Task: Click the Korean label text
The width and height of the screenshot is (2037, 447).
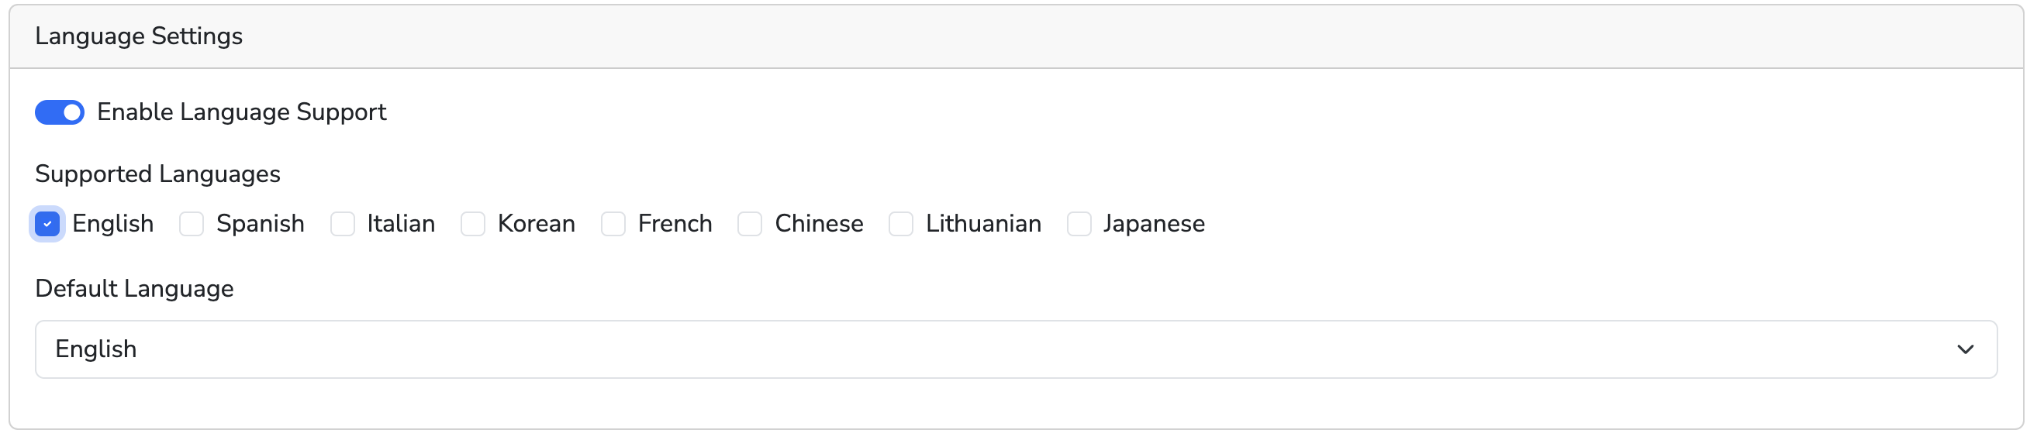Action: (x=536, y=225)
